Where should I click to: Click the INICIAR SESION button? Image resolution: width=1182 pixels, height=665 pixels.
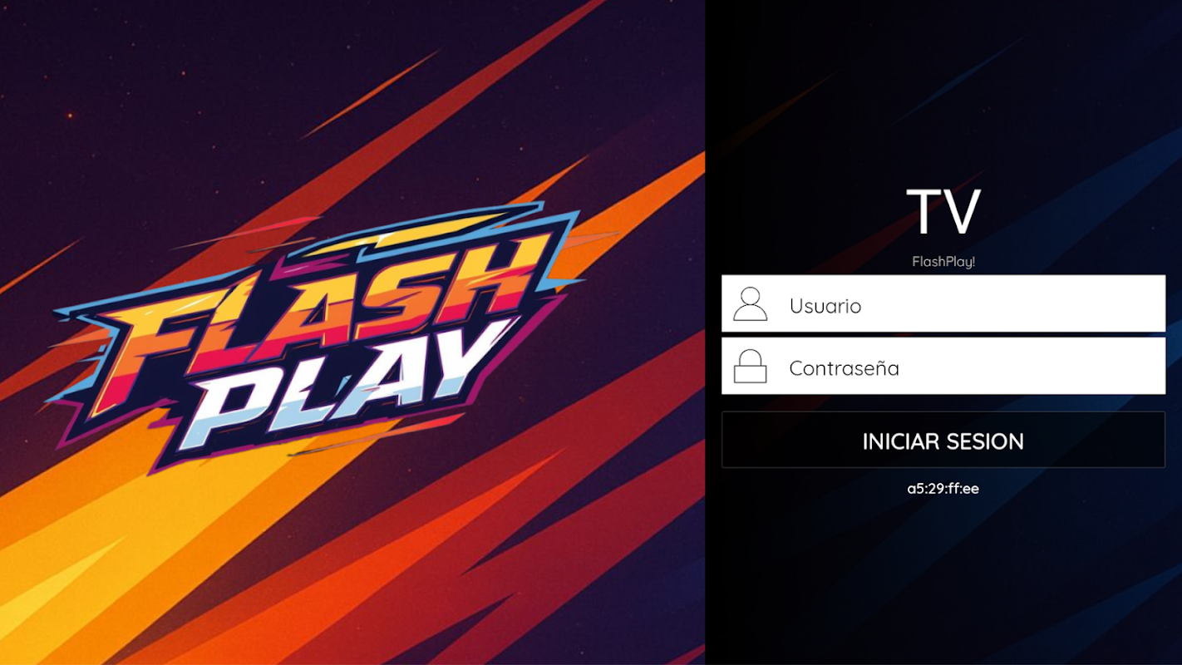(x=943, y=440)
